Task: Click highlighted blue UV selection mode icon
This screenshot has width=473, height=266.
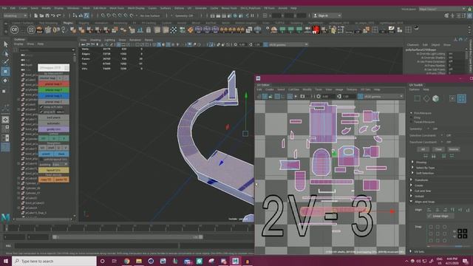Action: pos(461,98)
